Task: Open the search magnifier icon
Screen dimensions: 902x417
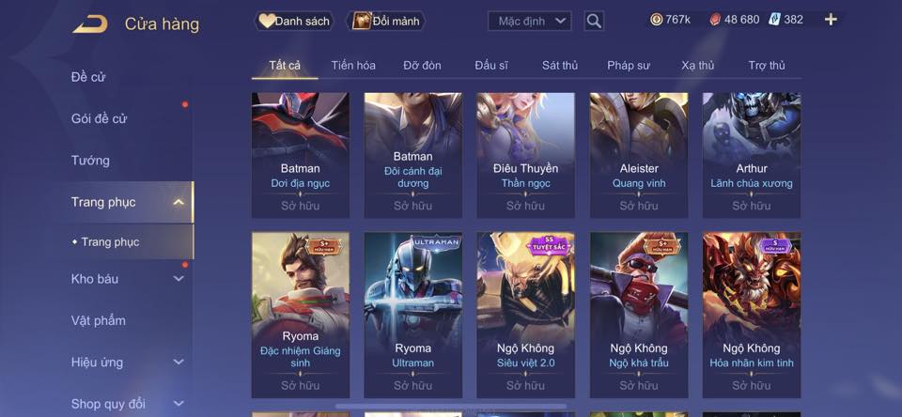Action: point(594,22)
